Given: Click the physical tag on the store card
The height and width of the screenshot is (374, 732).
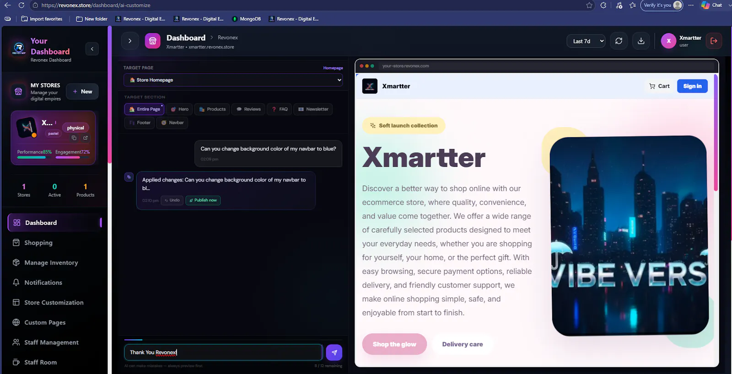Looking at the screenshot, I should click(75, 128).
